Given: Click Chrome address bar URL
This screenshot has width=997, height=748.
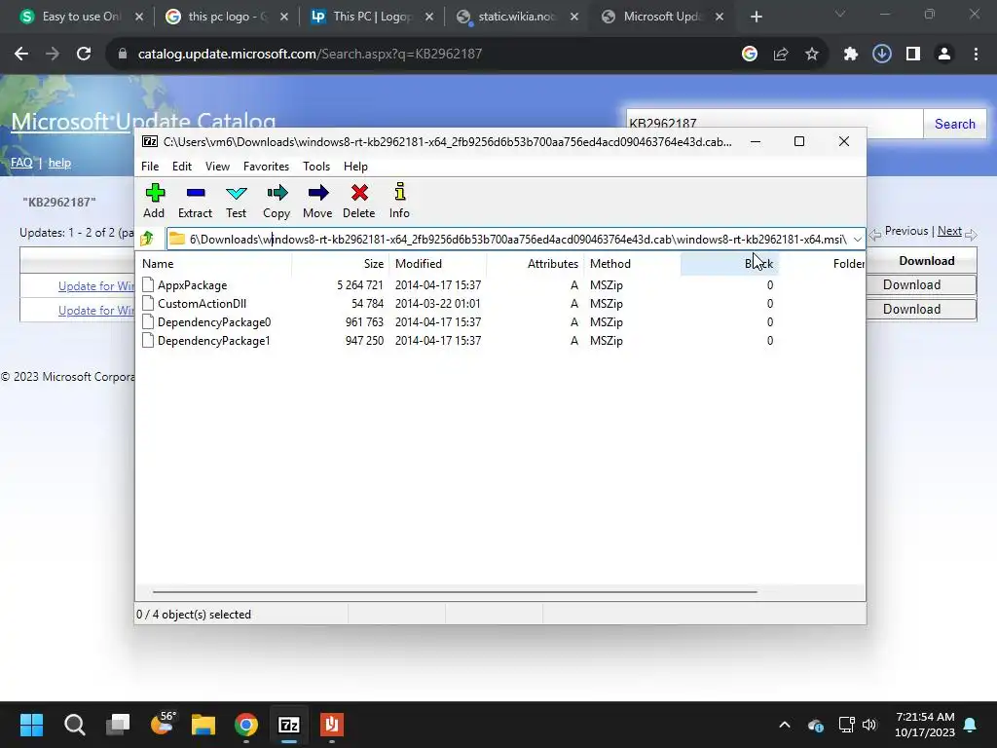Looking at the screenshot, I should 310,55.
